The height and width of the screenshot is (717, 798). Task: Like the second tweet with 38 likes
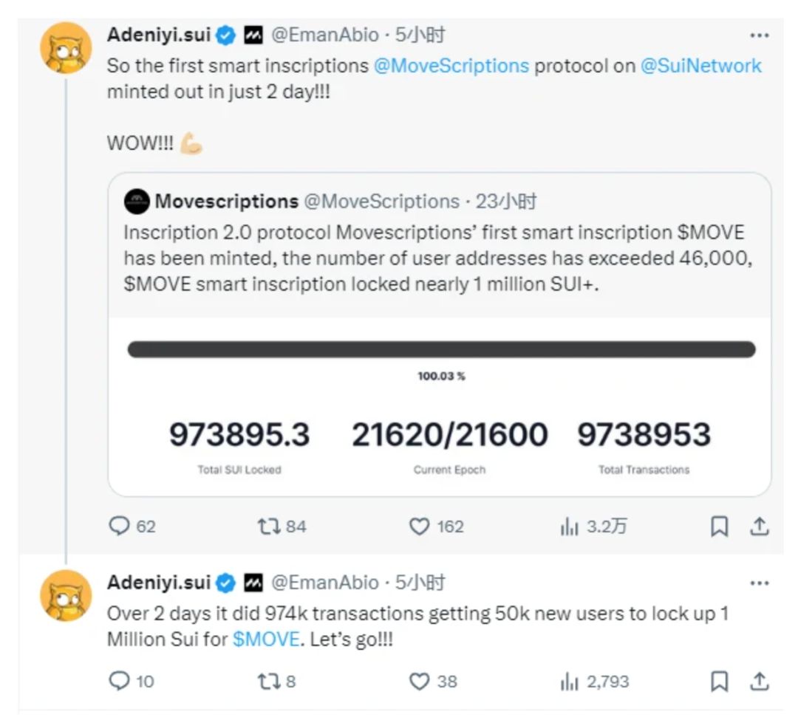tap(420, 681)
